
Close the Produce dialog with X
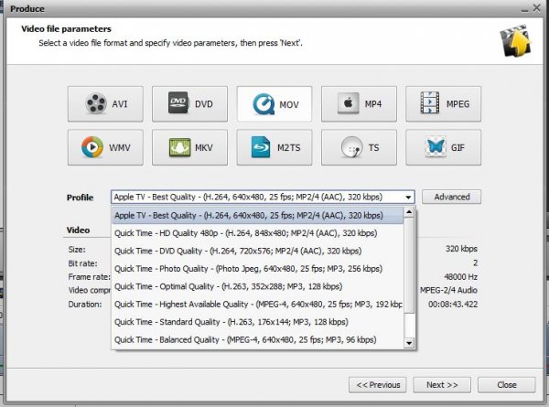[536, 8]
